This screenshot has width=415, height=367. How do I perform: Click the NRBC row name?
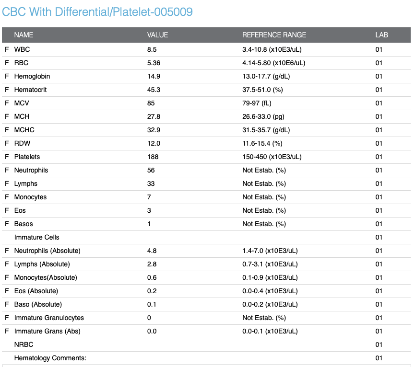tap(24, 344)
